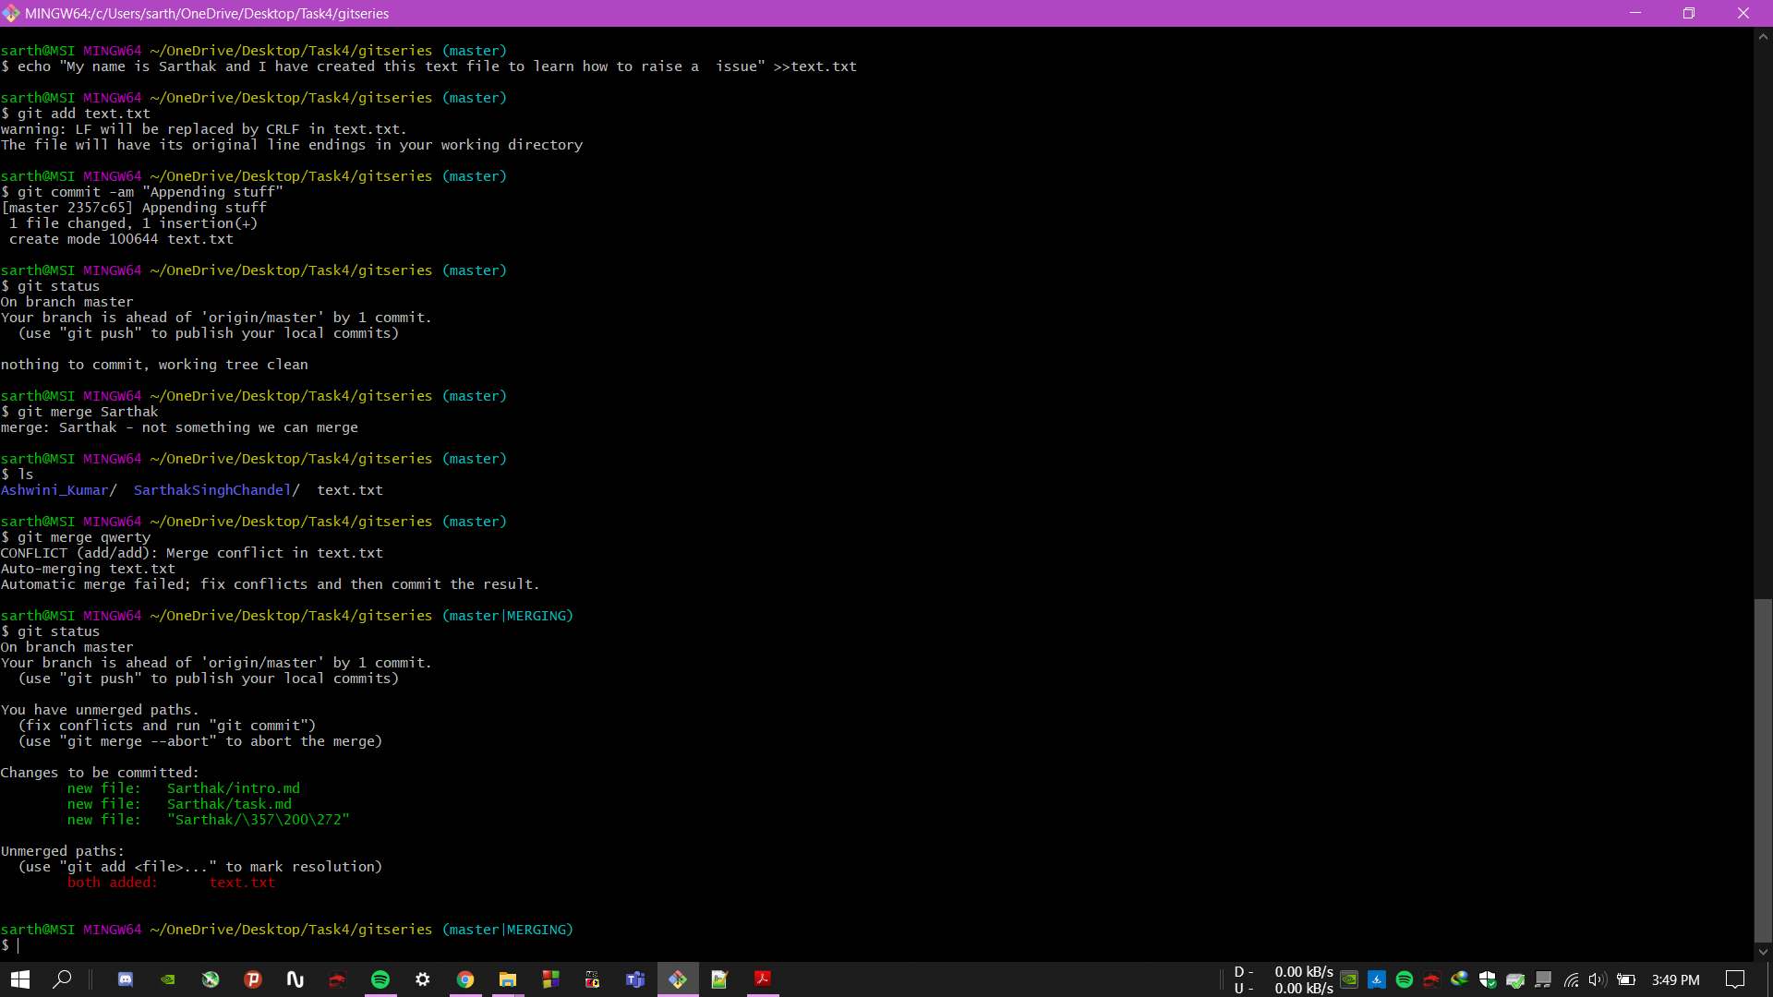The height and width of the screenshot is (997, 1773).
Task: Open Microsoft Teams from the taskbar
Action: (x=635, y=979)
